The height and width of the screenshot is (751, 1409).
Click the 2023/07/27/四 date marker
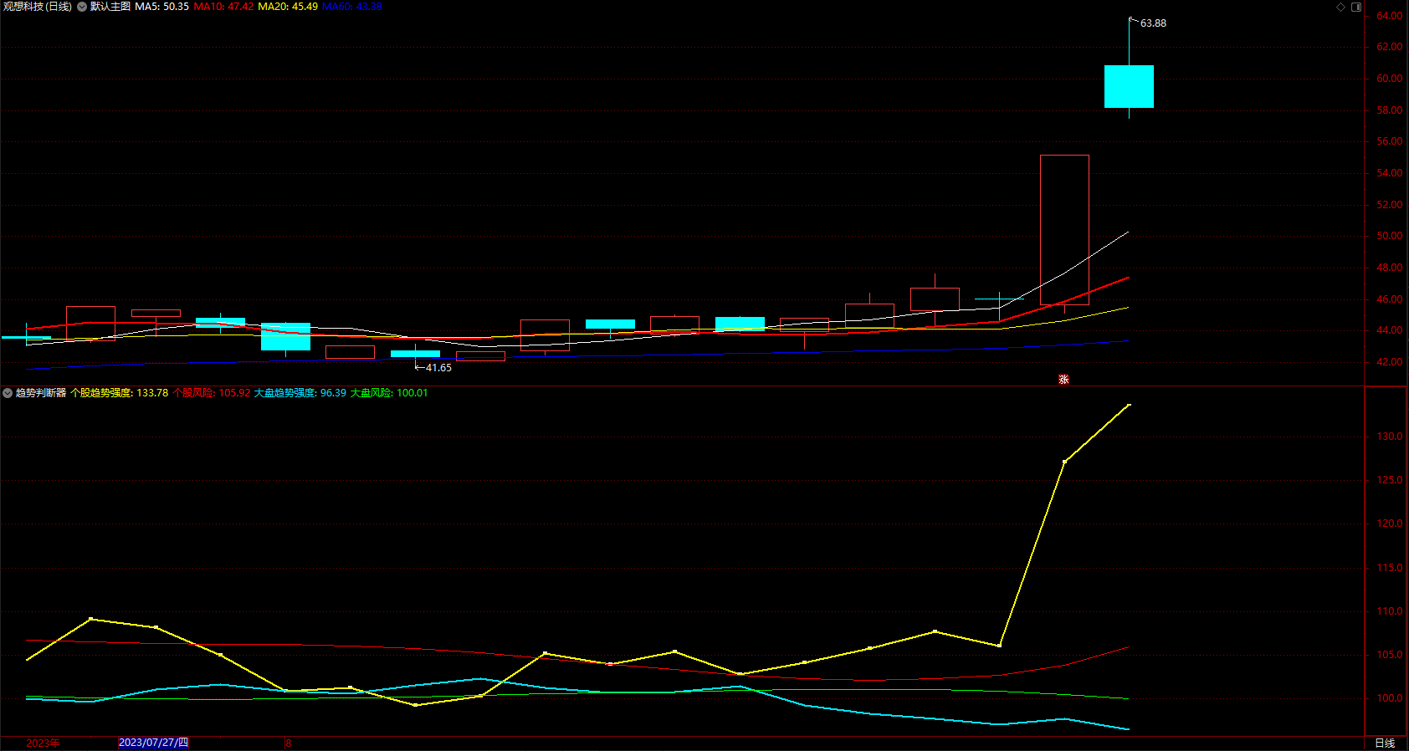pyautogui.click(x=153, y=743)
